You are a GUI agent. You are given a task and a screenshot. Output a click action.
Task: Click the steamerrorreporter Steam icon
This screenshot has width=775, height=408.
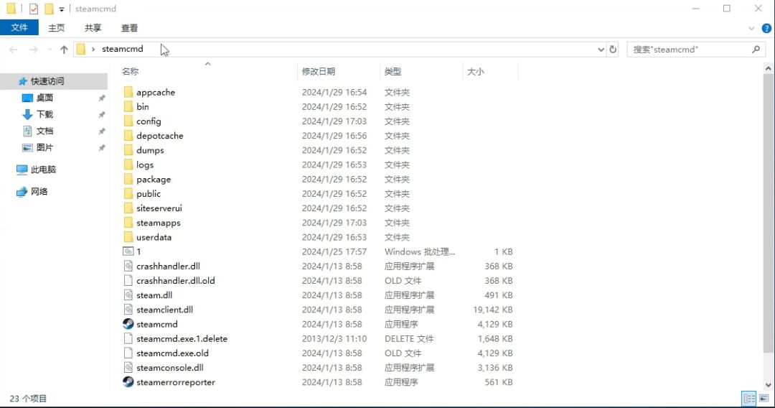(128, 382)
